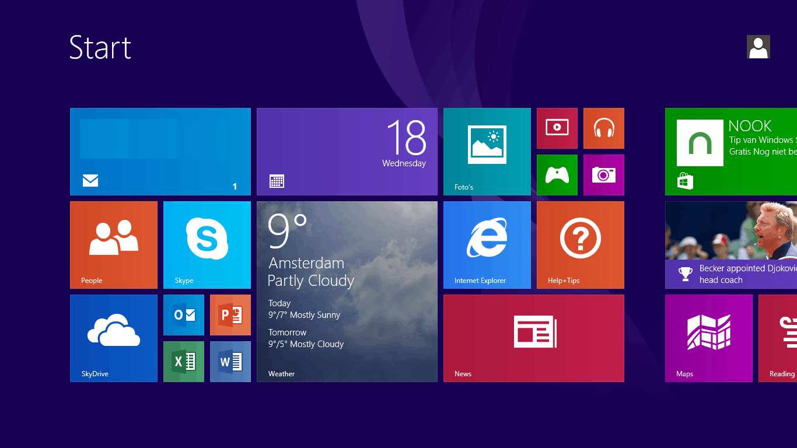The width and height of the screenshot is (797, 448).
Task: Open the SkyDrive cloud tile
Action: pyautogui.click(x=114, y=338)
